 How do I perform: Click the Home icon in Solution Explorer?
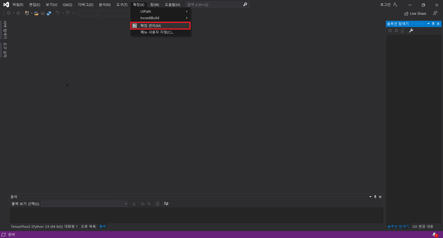(403, 31)
